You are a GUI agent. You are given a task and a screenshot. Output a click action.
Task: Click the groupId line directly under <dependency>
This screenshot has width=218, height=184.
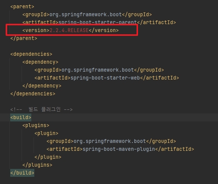coord(99,70)
